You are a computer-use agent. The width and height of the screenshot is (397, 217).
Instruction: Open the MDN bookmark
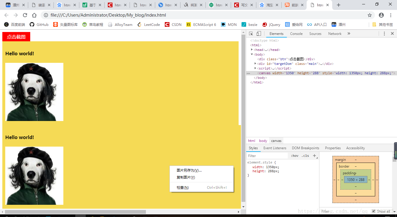click(229, 25)
